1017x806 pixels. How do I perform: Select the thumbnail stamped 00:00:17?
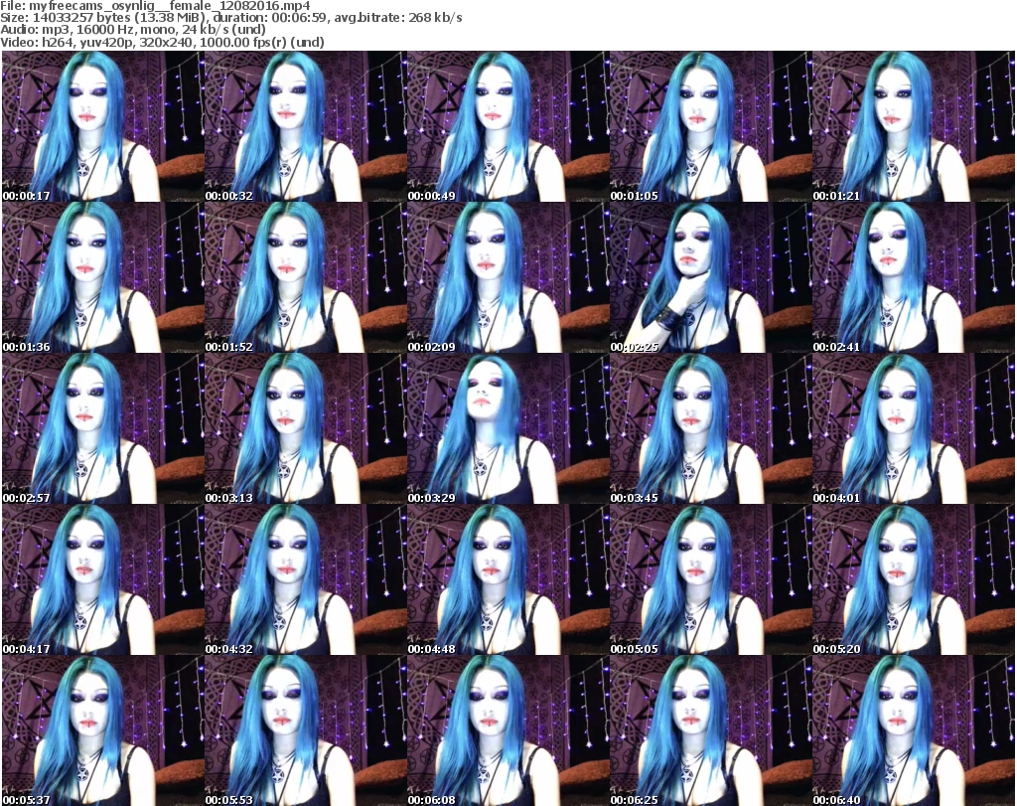tap(103, 126)
